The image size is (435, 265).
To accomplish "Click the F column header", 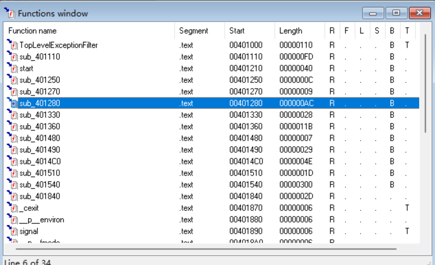I will click(347, 31).
